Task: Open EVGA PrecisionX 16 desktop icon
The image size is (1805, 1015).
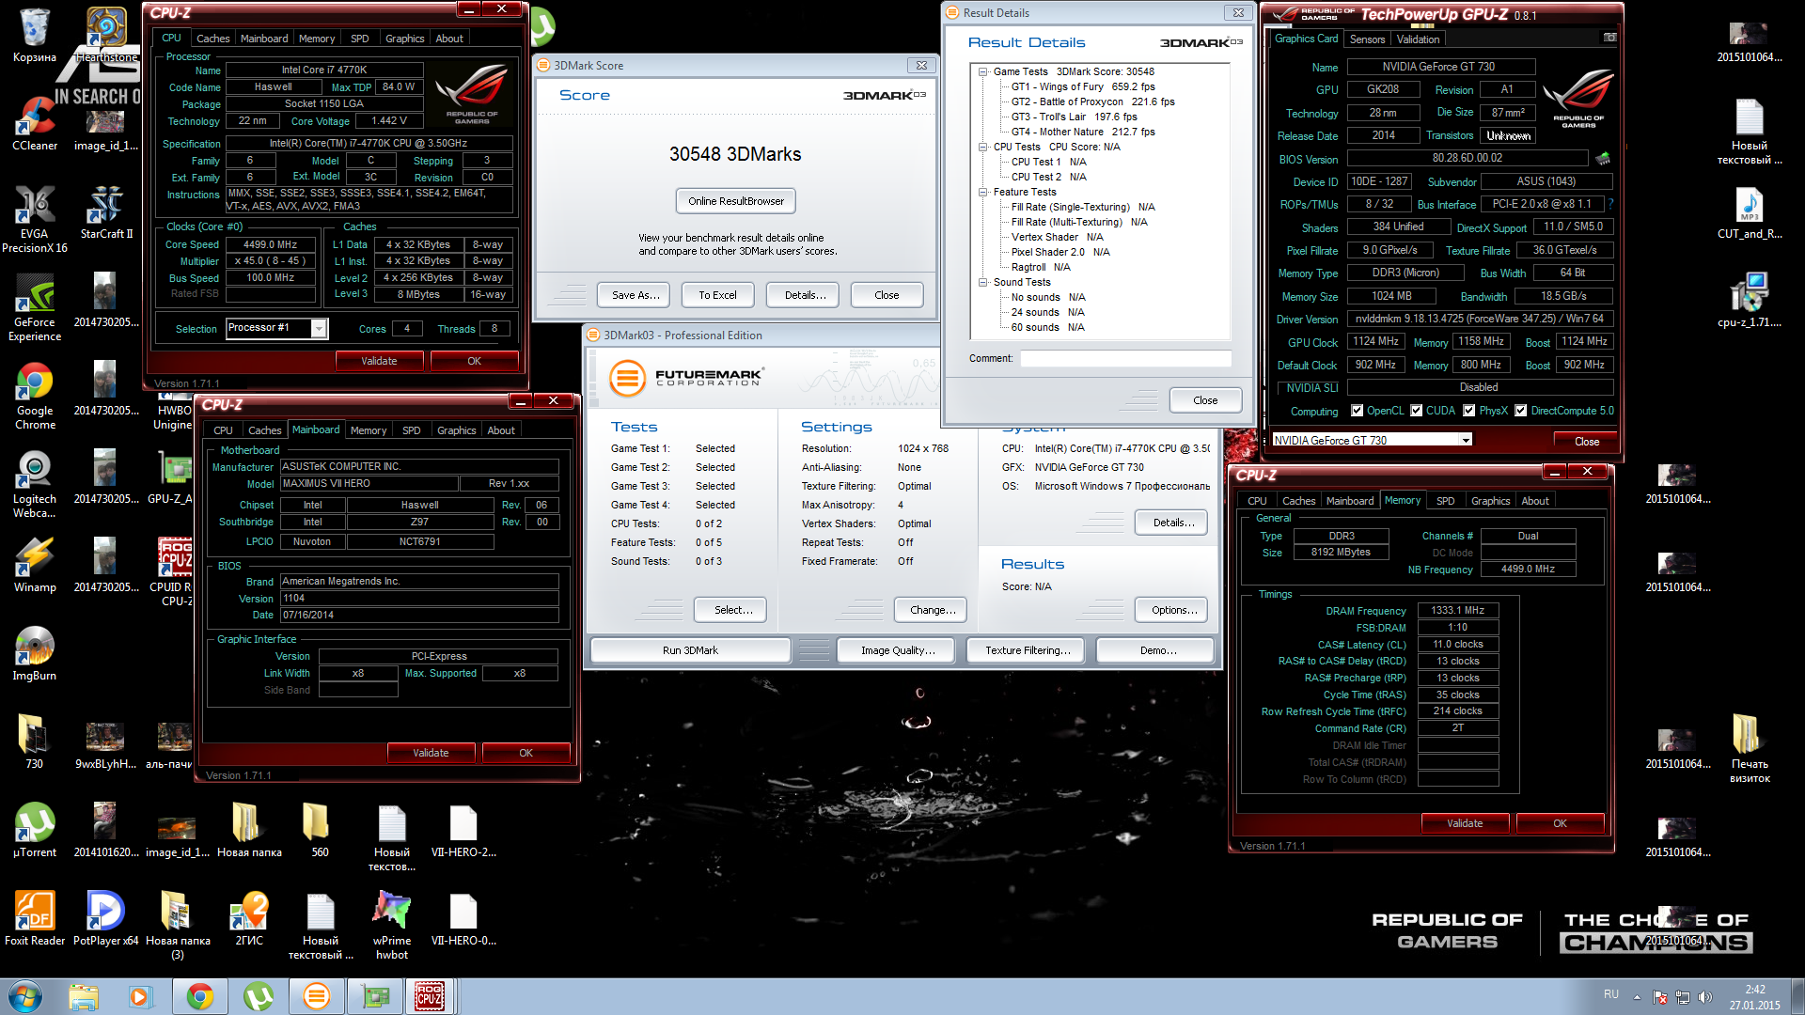Action: 35,219
